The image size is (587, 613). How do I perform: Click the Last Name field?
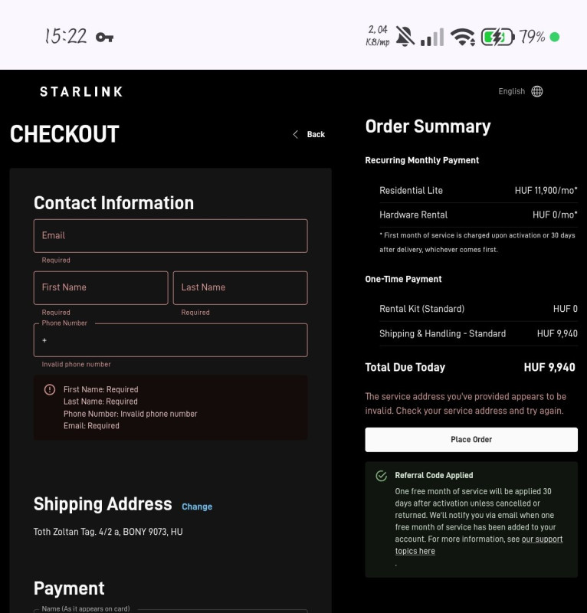pyautogui.click(x=240, y=288)
